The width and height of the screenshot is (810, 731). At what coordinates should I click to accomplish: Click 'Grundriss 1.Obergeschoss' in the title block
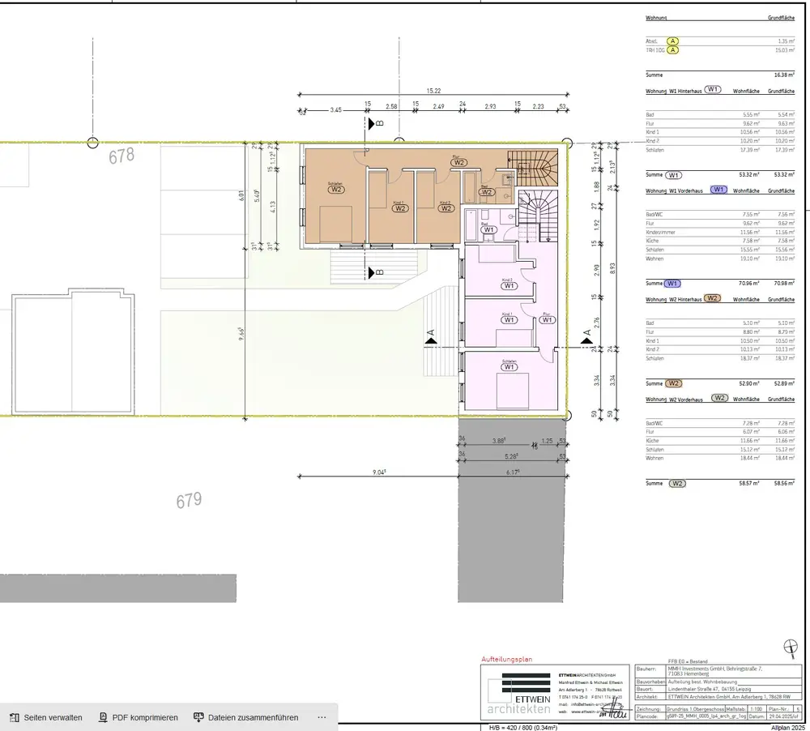coord(695,709)
